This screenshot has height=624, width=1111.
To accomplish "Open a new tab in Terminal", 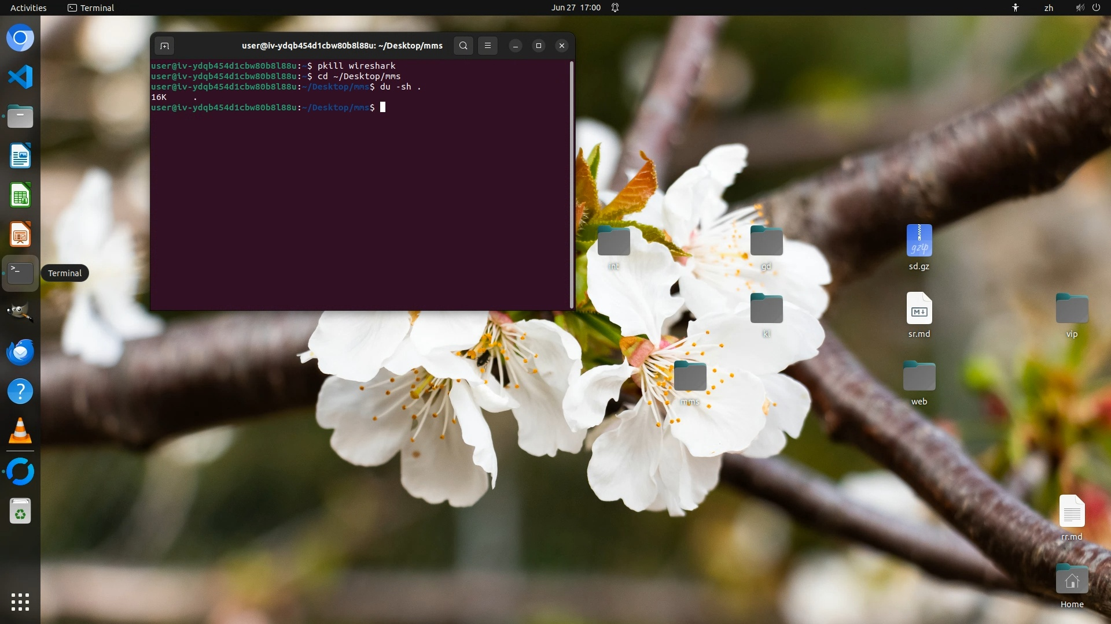I will click(x=164, y=46).
